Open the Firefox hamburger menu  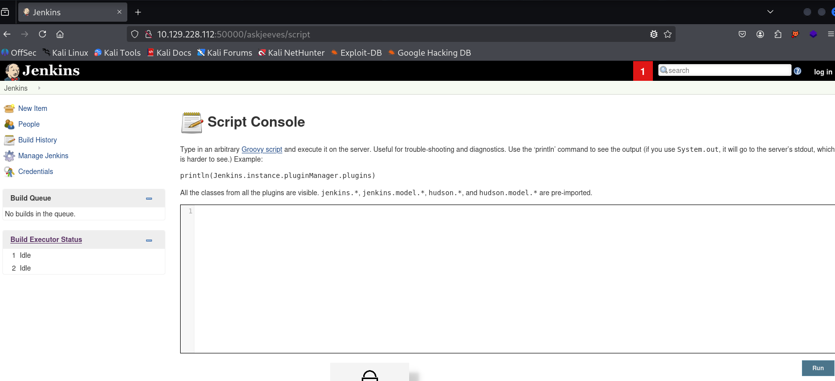point(831,34)
